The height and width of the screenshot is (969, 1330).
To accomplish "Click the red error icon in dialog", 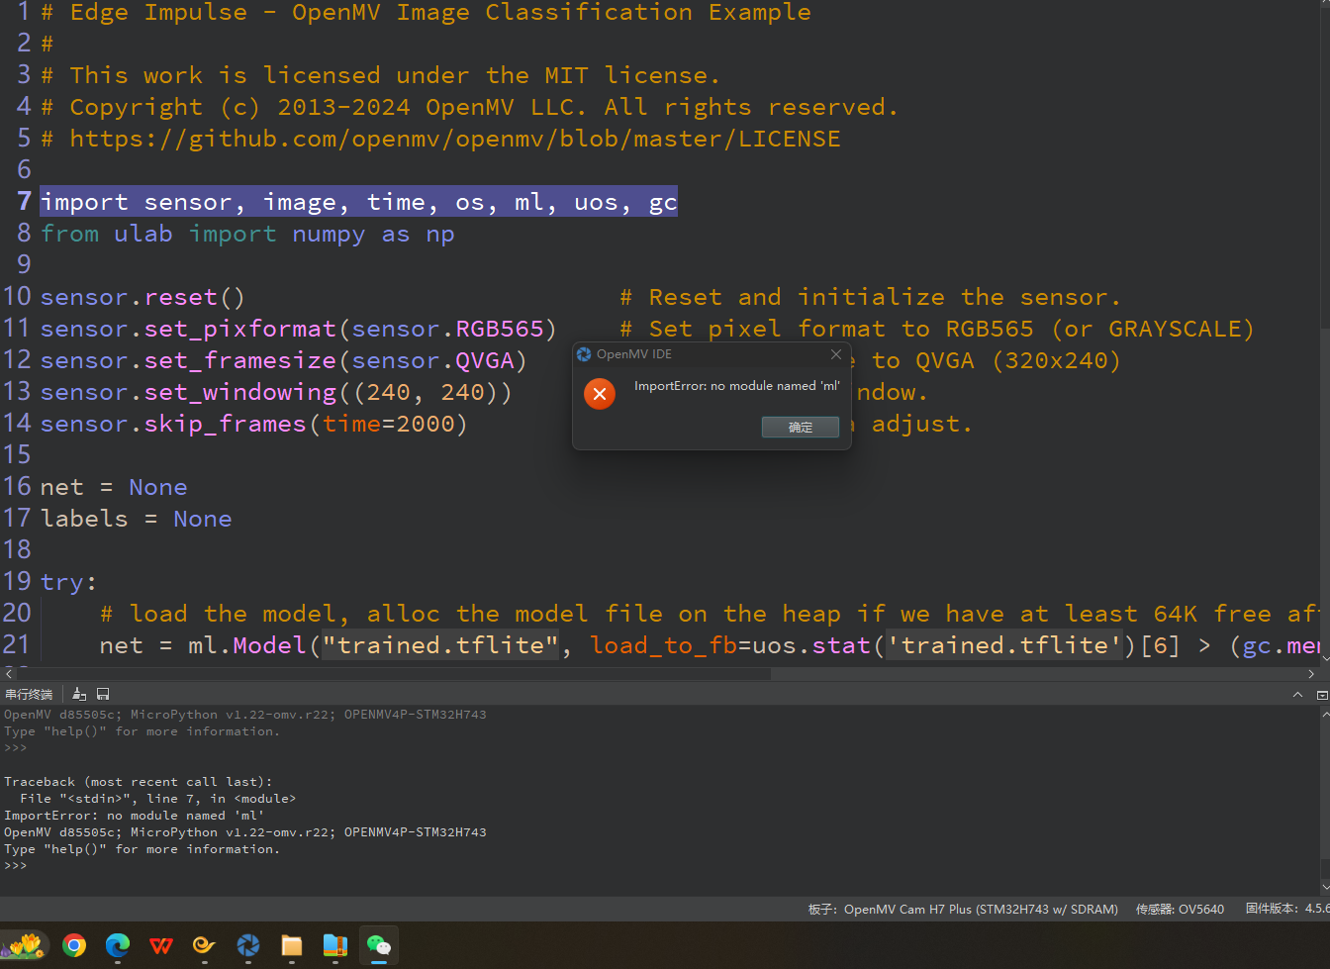I will click(x=600, y=394).
